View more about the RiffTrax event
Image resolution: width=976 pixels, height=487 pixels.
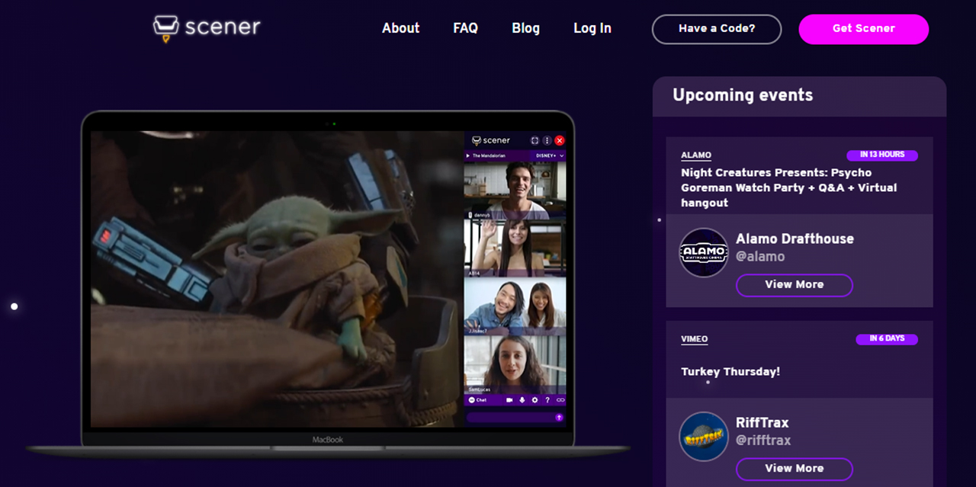pos(795,469)
